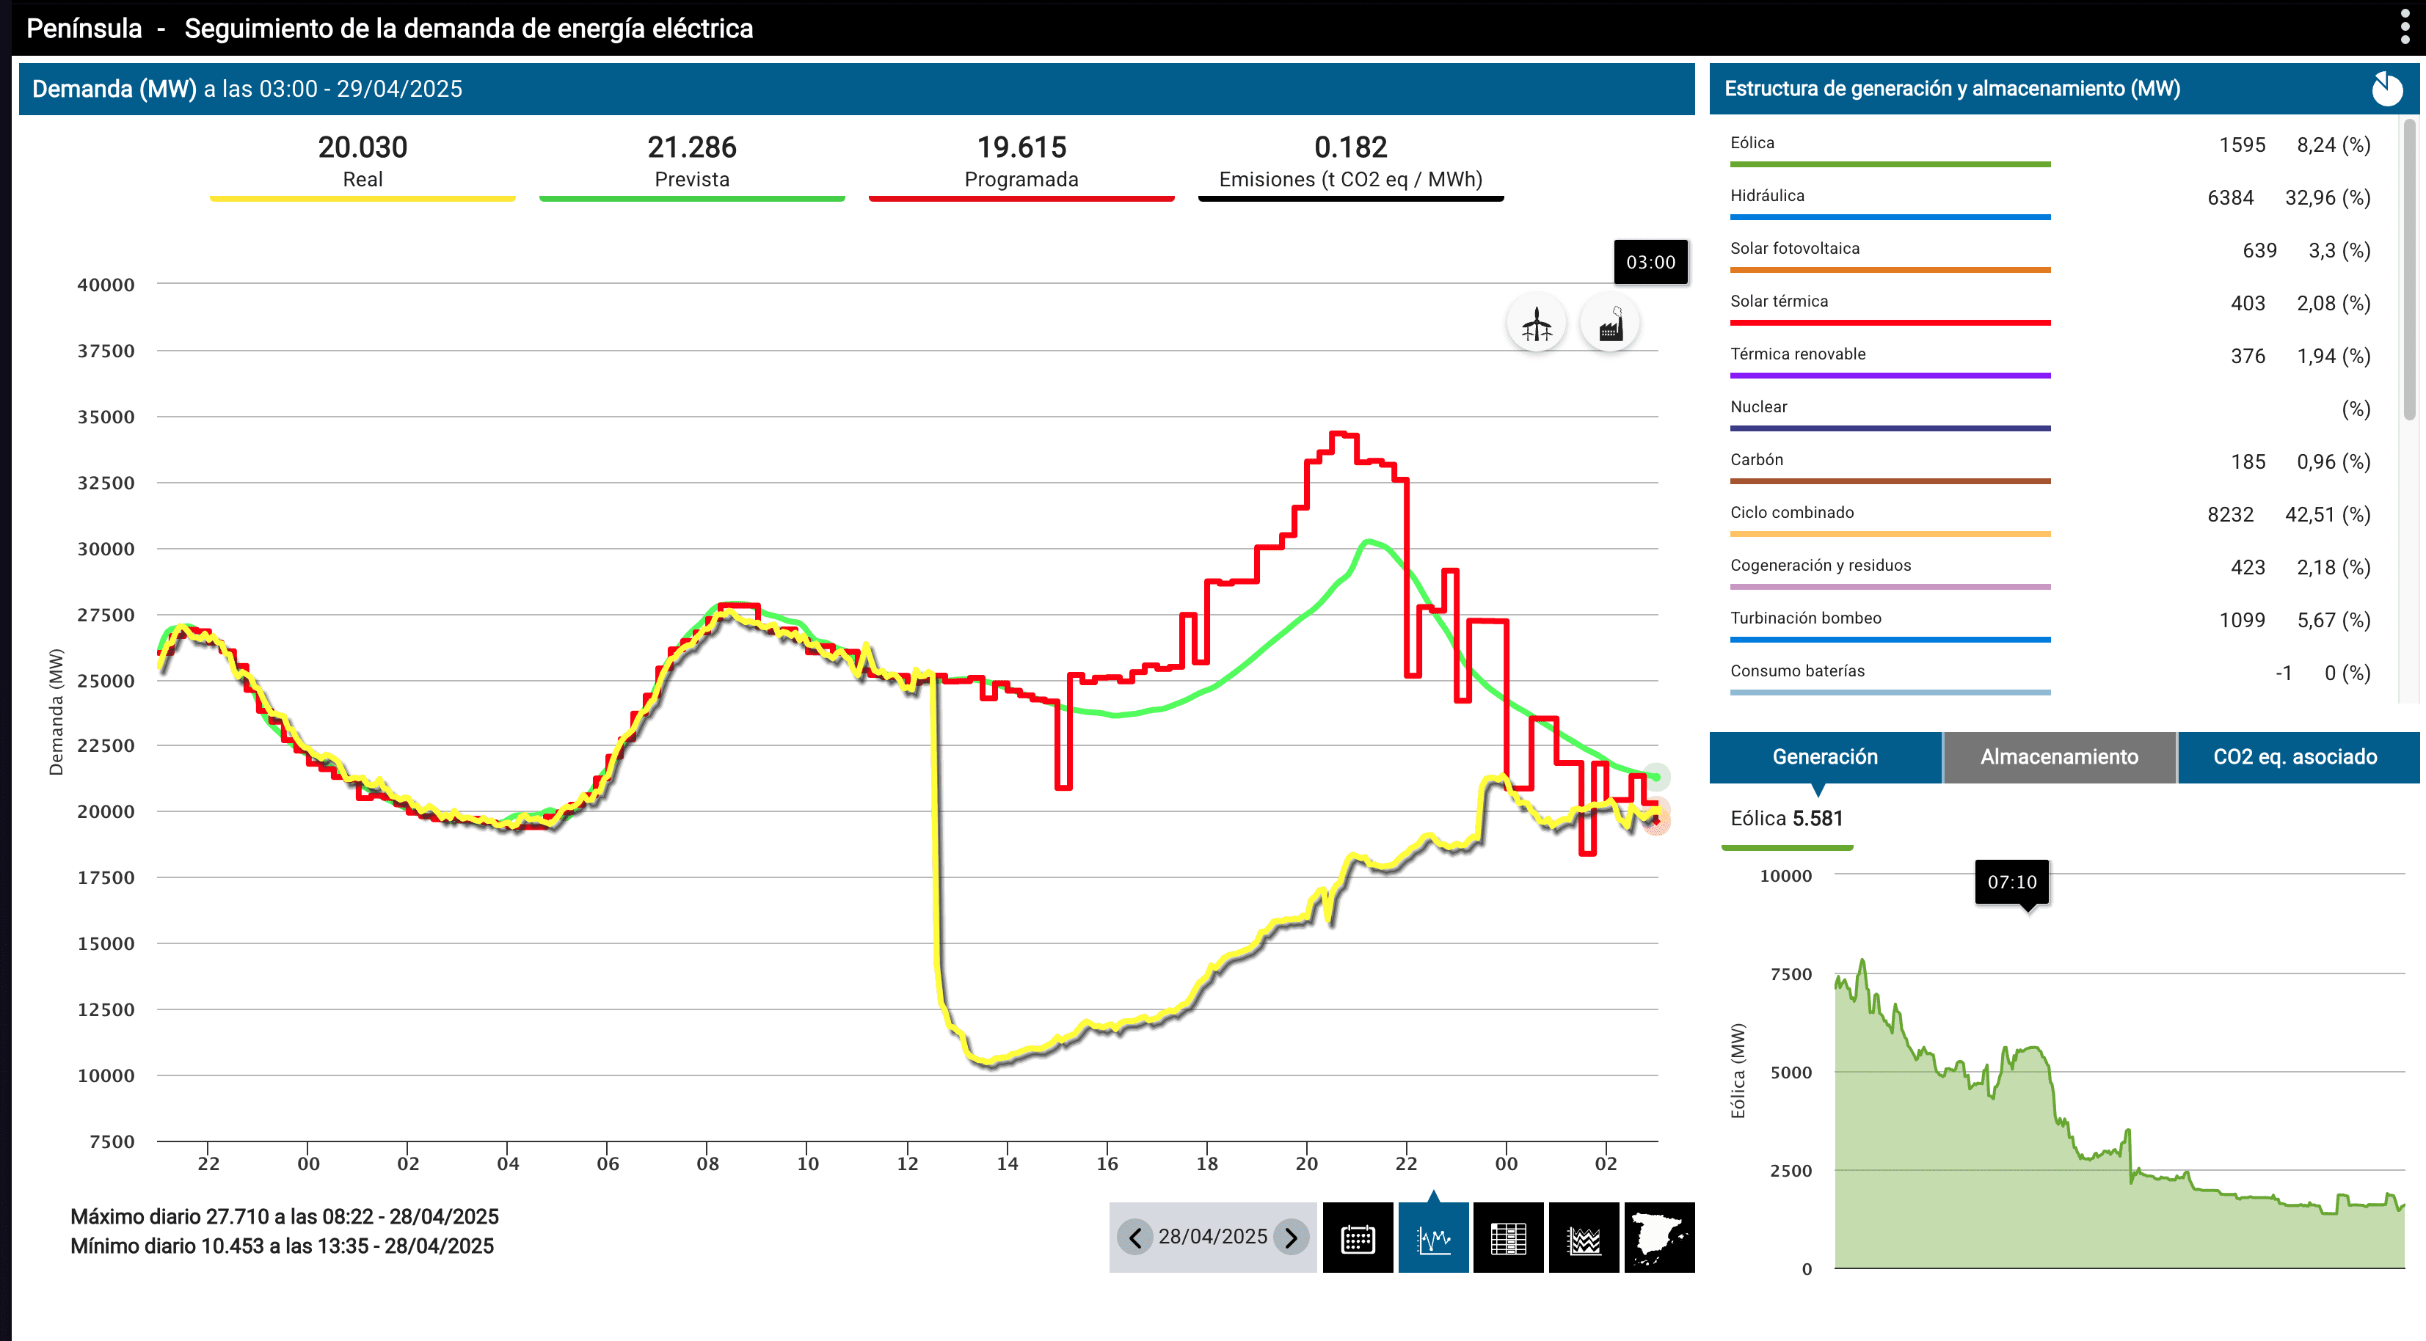Click the Máximo diario 27.710 text
Image resolution: width=2426 pixels, height=1341 pixels.
(x=285, y=1217)
